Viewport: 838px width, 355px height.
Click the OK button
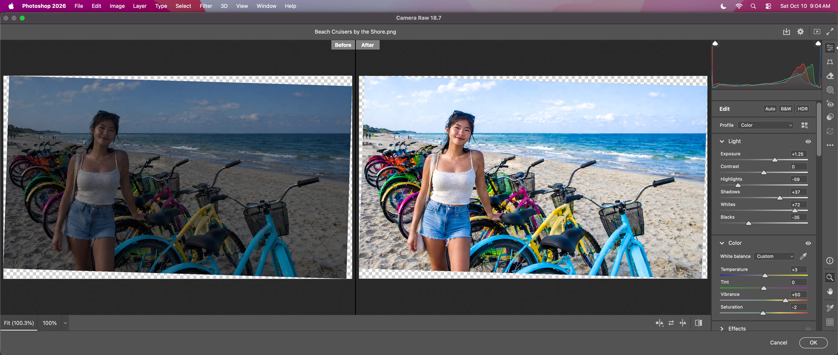coord(813,342)
